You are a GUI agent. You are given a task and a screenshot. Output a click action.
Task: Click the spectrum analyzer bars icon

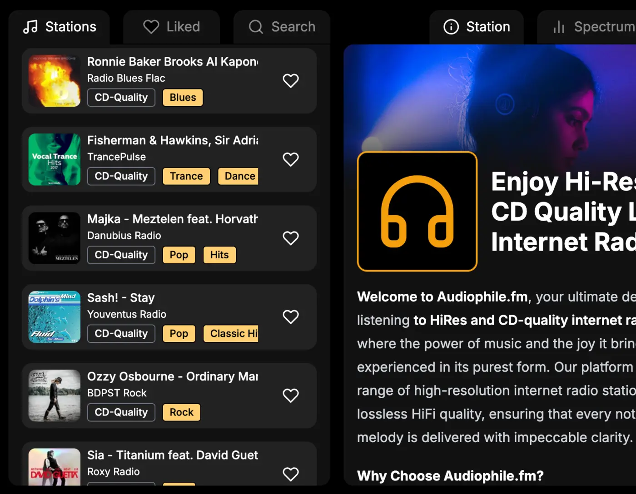click(x=558, y=27)
